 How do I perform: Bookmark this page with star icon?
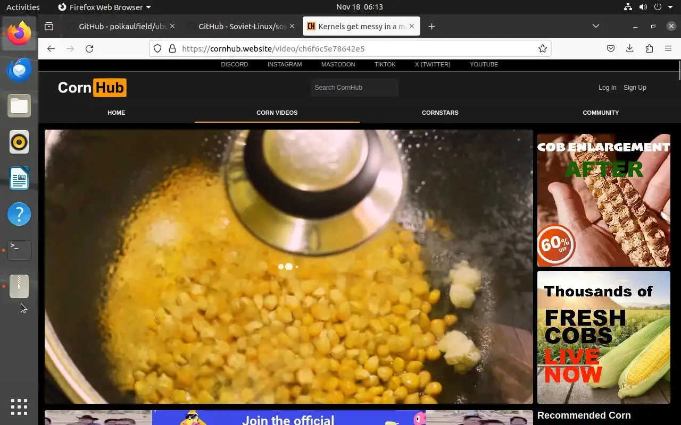click(x=542, y=48)
